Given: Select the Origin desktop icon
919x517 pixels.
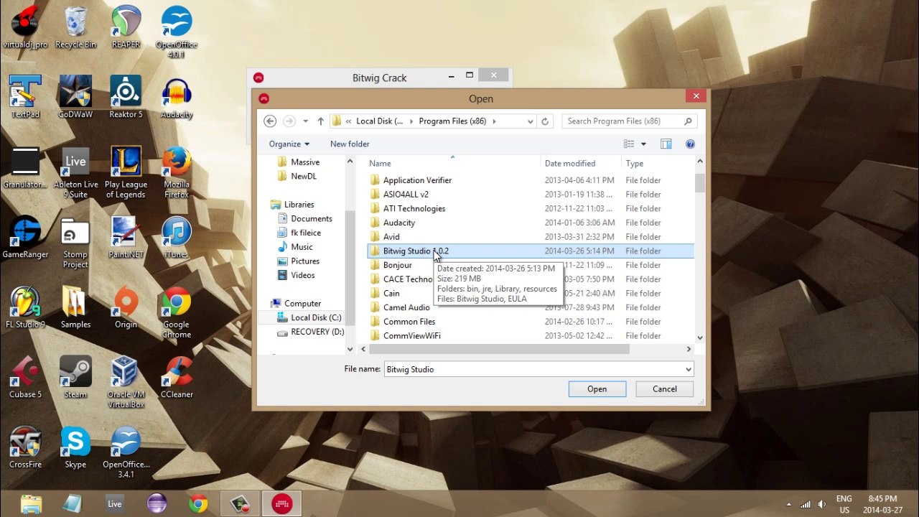Looking at the screenshot, I should (x=126, y=308).
